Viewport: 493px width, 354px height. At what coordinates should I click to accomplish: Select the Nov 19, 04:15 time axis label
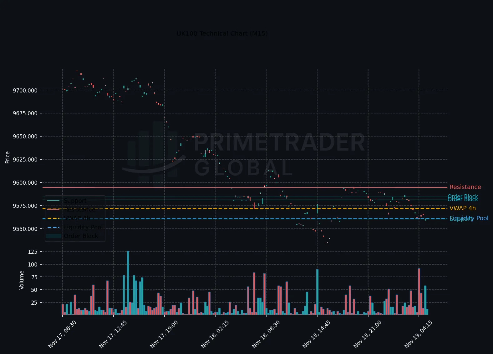click(x=418, y=334)
